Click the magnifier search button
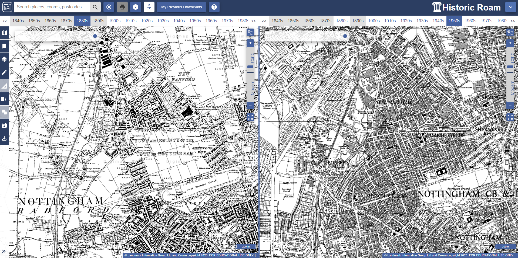Viewport: 518px width, 258px height. point(95,7)
